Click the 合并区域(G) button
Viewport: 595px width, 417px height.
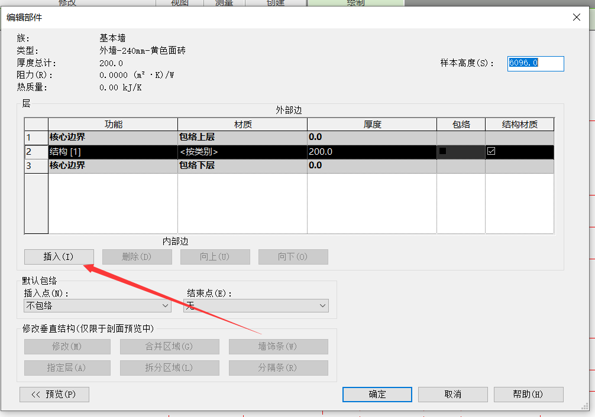tap(169, 347)
